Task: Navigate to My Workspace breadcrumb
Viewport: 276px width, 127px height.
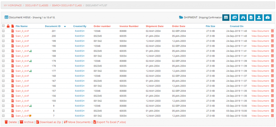Action: click(13, 5)
